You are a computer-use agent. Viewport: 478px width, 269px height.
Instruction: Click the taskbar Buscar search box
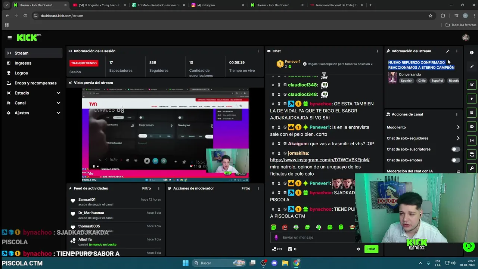[x=220, y=263]
